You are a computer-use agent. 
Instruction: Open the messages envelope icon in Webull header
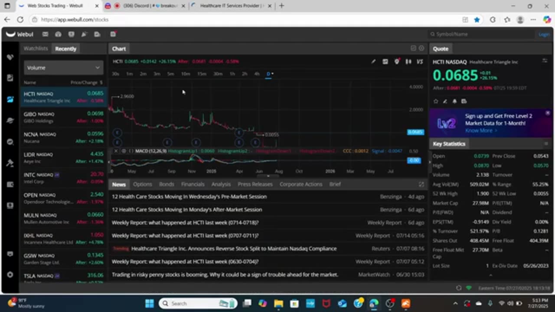pos(45,34)
